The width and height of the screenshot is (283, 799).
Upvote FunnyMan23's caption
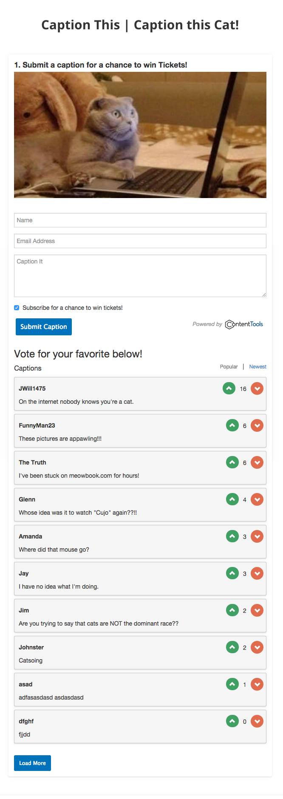[x=232, y=425]
